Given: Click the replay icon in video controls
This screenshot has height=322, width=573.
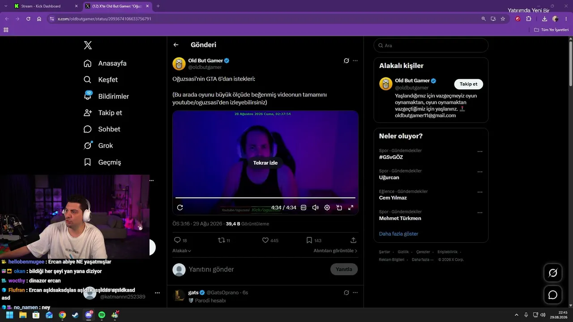Looking at the screenshot, I should 180,208.
